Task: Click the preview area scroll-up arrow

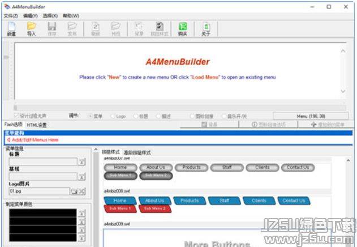Action: [x=343, y=51]
